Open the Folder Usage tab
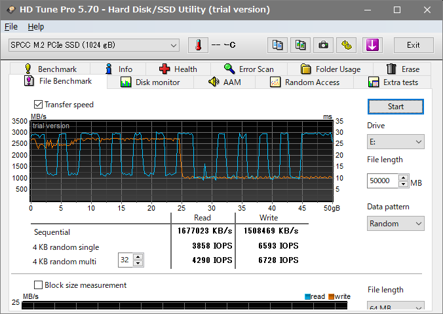Viewport: 443px width, 314px height. click(330, 69)
